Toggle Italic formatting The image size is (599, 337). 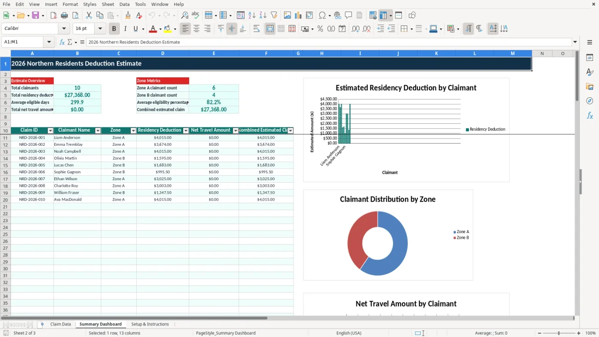125,29
